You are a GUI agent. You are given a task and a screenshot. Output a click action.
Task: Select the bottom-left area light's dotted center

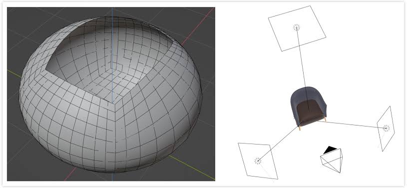pos(258,160)
